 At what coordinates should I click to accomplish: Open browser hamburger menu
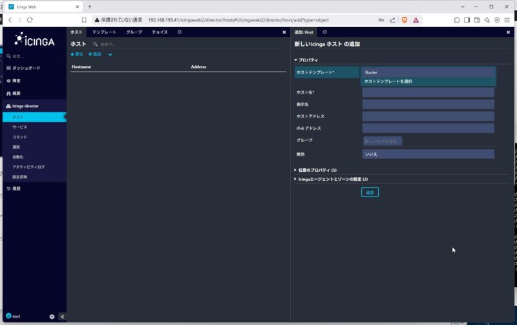point(507,20)
